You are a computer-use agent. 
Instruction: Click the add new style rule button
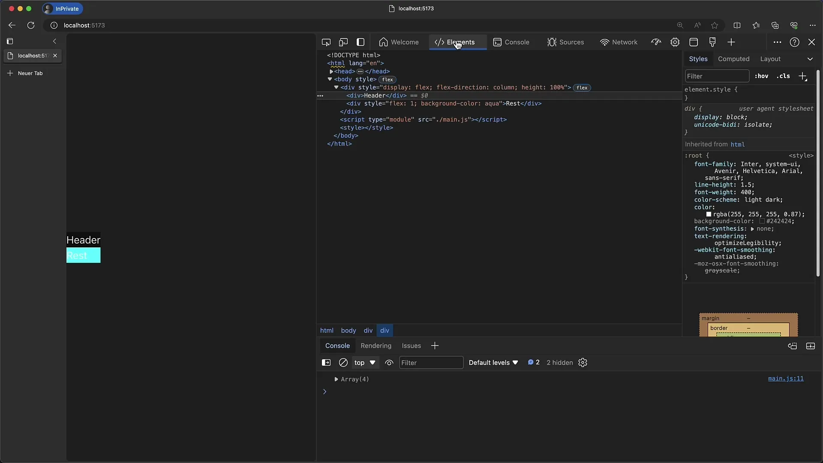pyautogui.click(x=803, y=76)
